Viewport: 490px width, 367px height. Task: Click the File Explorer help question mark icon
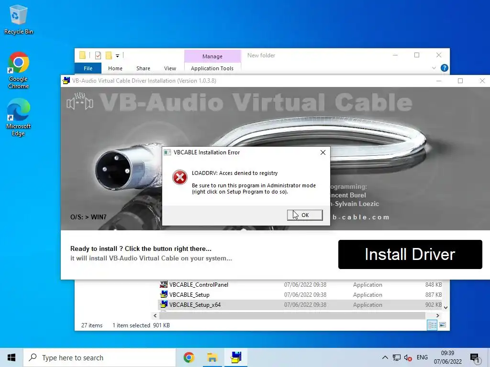[444, 68]
